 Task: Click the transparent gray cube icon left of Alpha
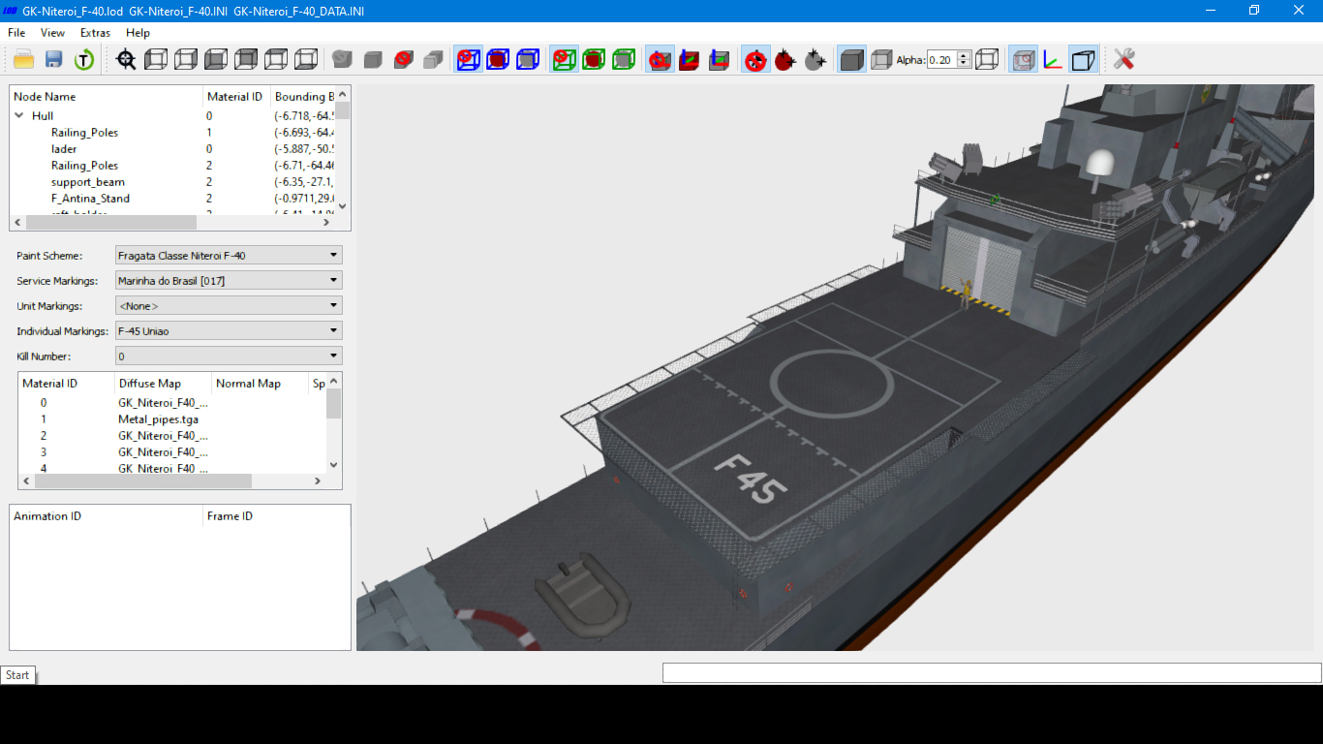(881, 60)
